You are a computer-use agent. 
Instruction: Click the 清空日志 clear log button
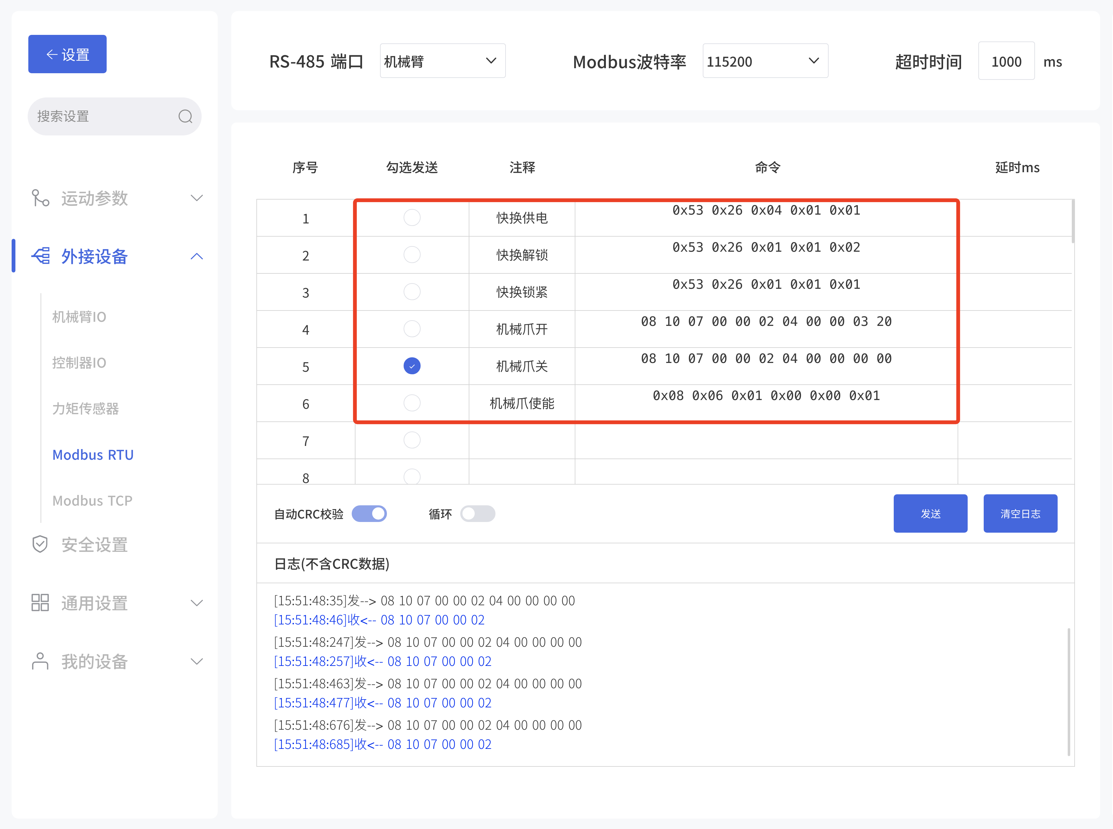[x=1020, y=513]
